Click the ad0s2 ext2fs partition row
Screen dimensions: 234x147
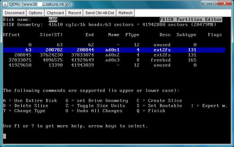pyautogui.click(x=114, y=55)
